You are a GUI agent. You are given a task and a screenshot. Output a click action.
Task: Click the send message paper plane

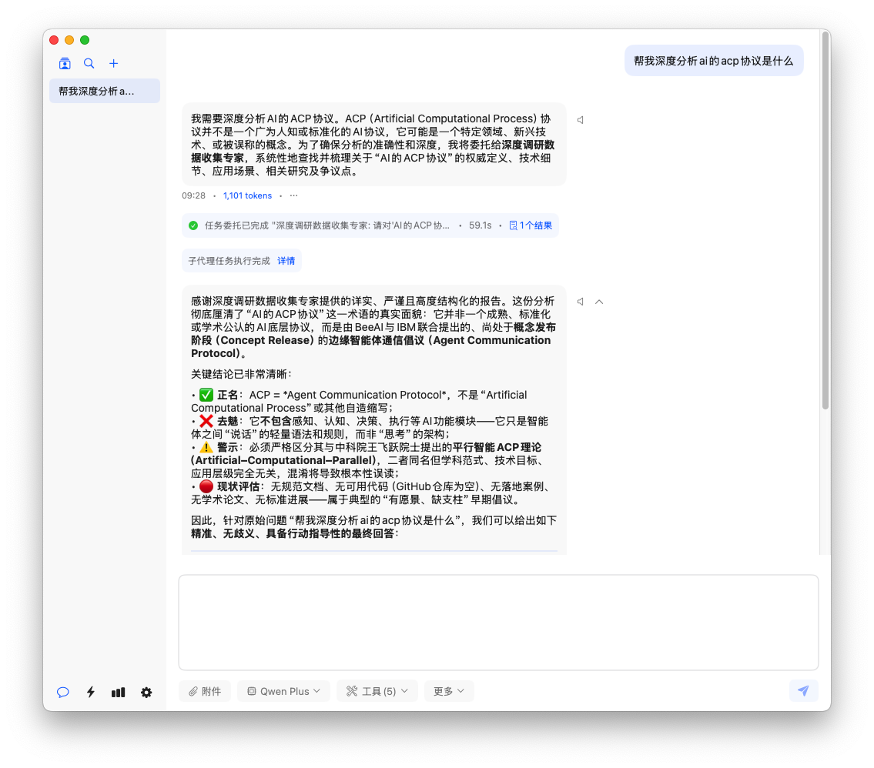[x=803, y=691]
